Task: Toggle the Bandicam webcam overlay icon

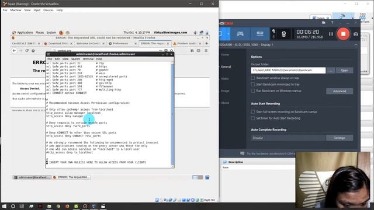Action: 283,34
